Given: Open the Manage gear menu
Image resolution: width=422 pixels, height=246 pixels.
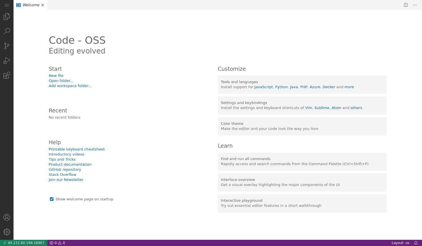Looking at the screenshot, I should pos(7,232).
